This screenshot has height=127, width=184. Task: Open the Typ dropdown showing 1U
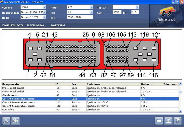(91, 12)
